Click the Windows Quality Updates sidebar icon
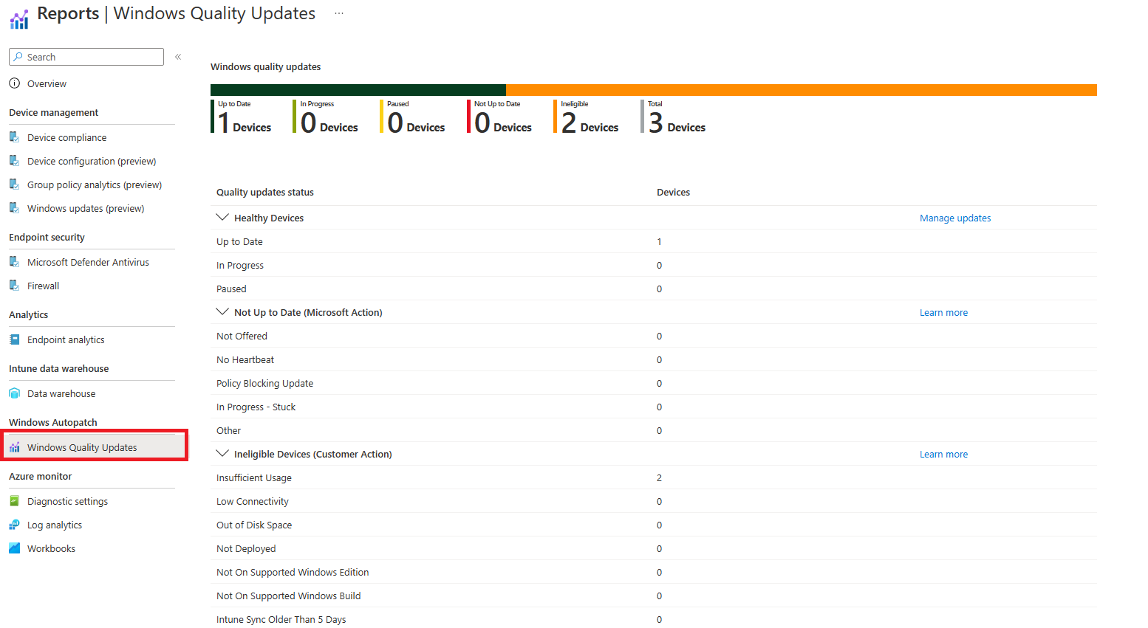 pyautogui.click(x=15, y=447)
